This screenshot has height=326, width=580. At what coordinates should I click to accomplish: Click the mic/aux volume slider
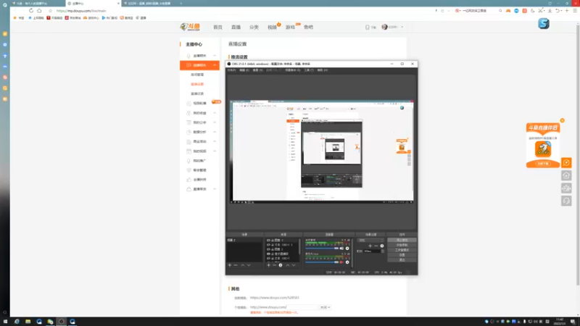322,262
